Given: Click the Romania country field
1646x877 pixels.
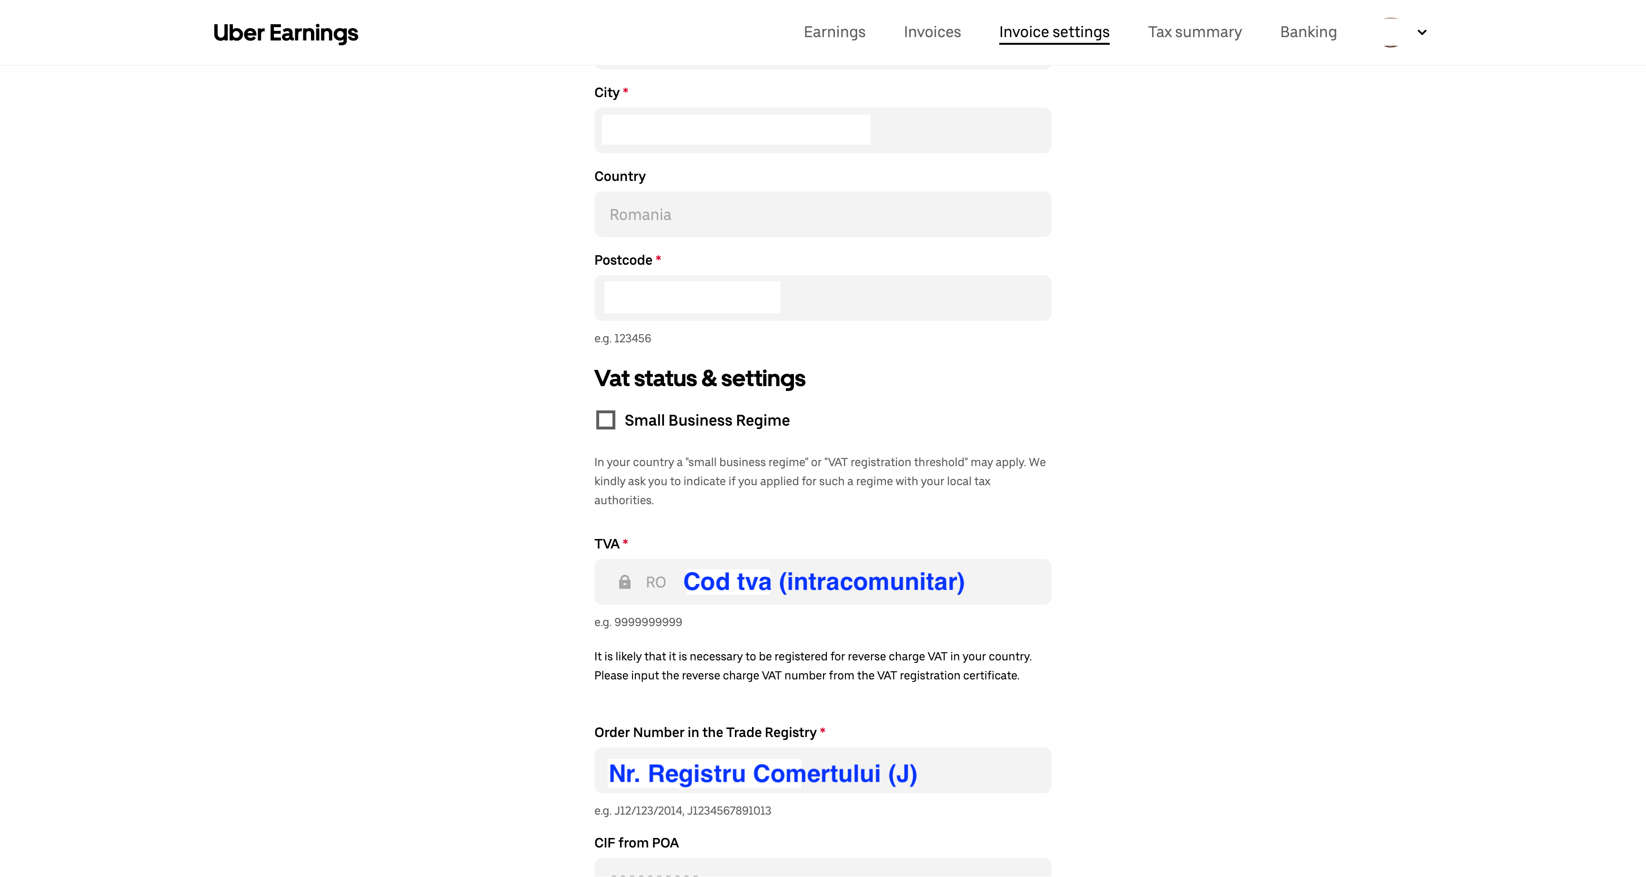Looking at the screenshot, I should coord(822,215).
